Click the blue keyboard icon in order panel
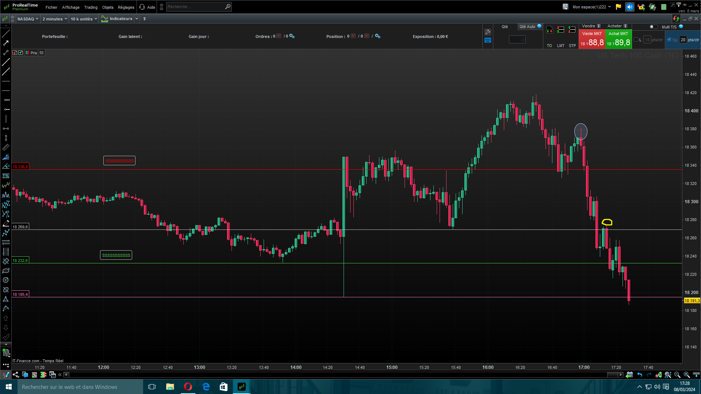Screen dimensions: 701x394 tap(488, 40)
